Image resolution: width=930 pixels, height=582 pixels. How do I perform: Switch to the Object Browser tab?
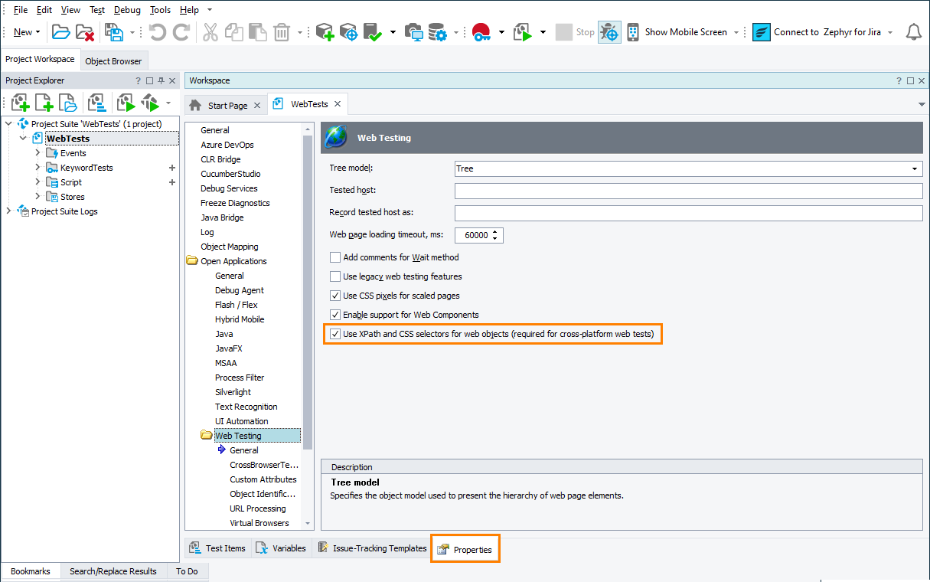pyautogui.click(x=113, y=61)
